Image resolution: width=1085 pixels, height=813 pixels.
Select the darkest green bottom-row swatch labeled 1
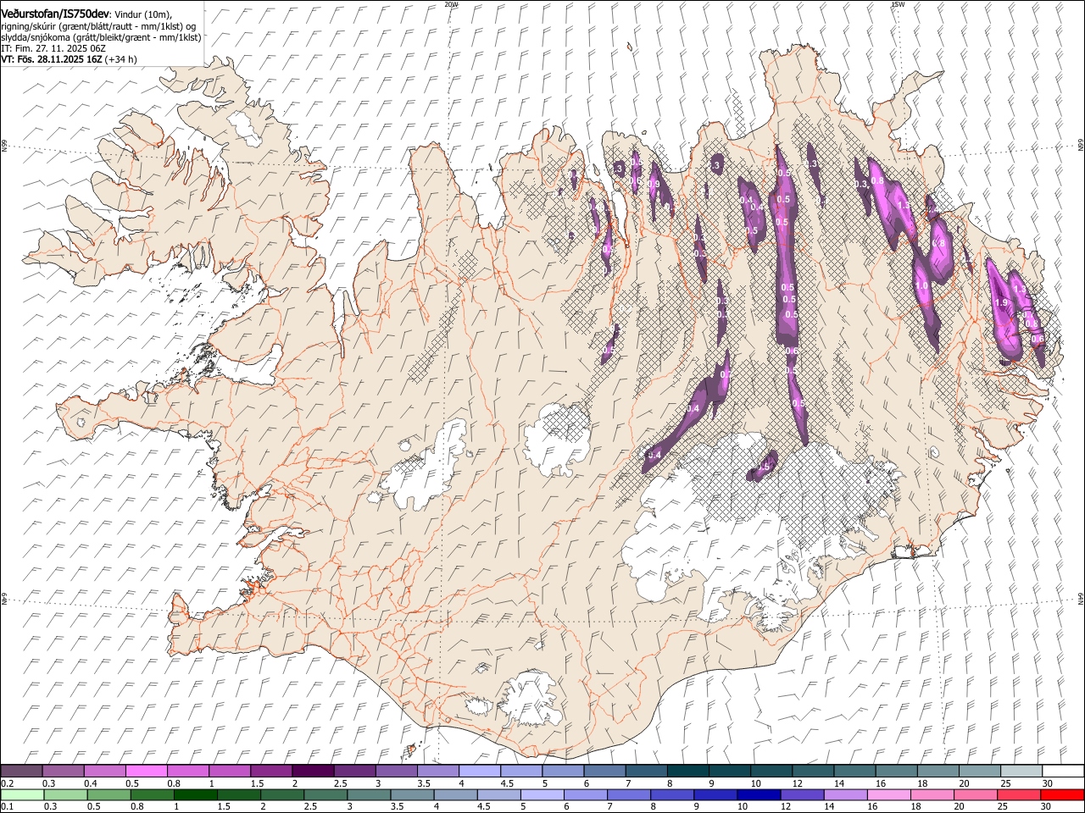[x=195, y=794]
